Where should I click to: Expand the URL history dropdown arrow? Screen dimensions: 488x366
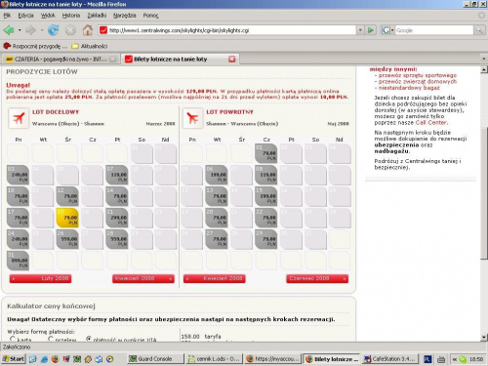coord(360,30)
